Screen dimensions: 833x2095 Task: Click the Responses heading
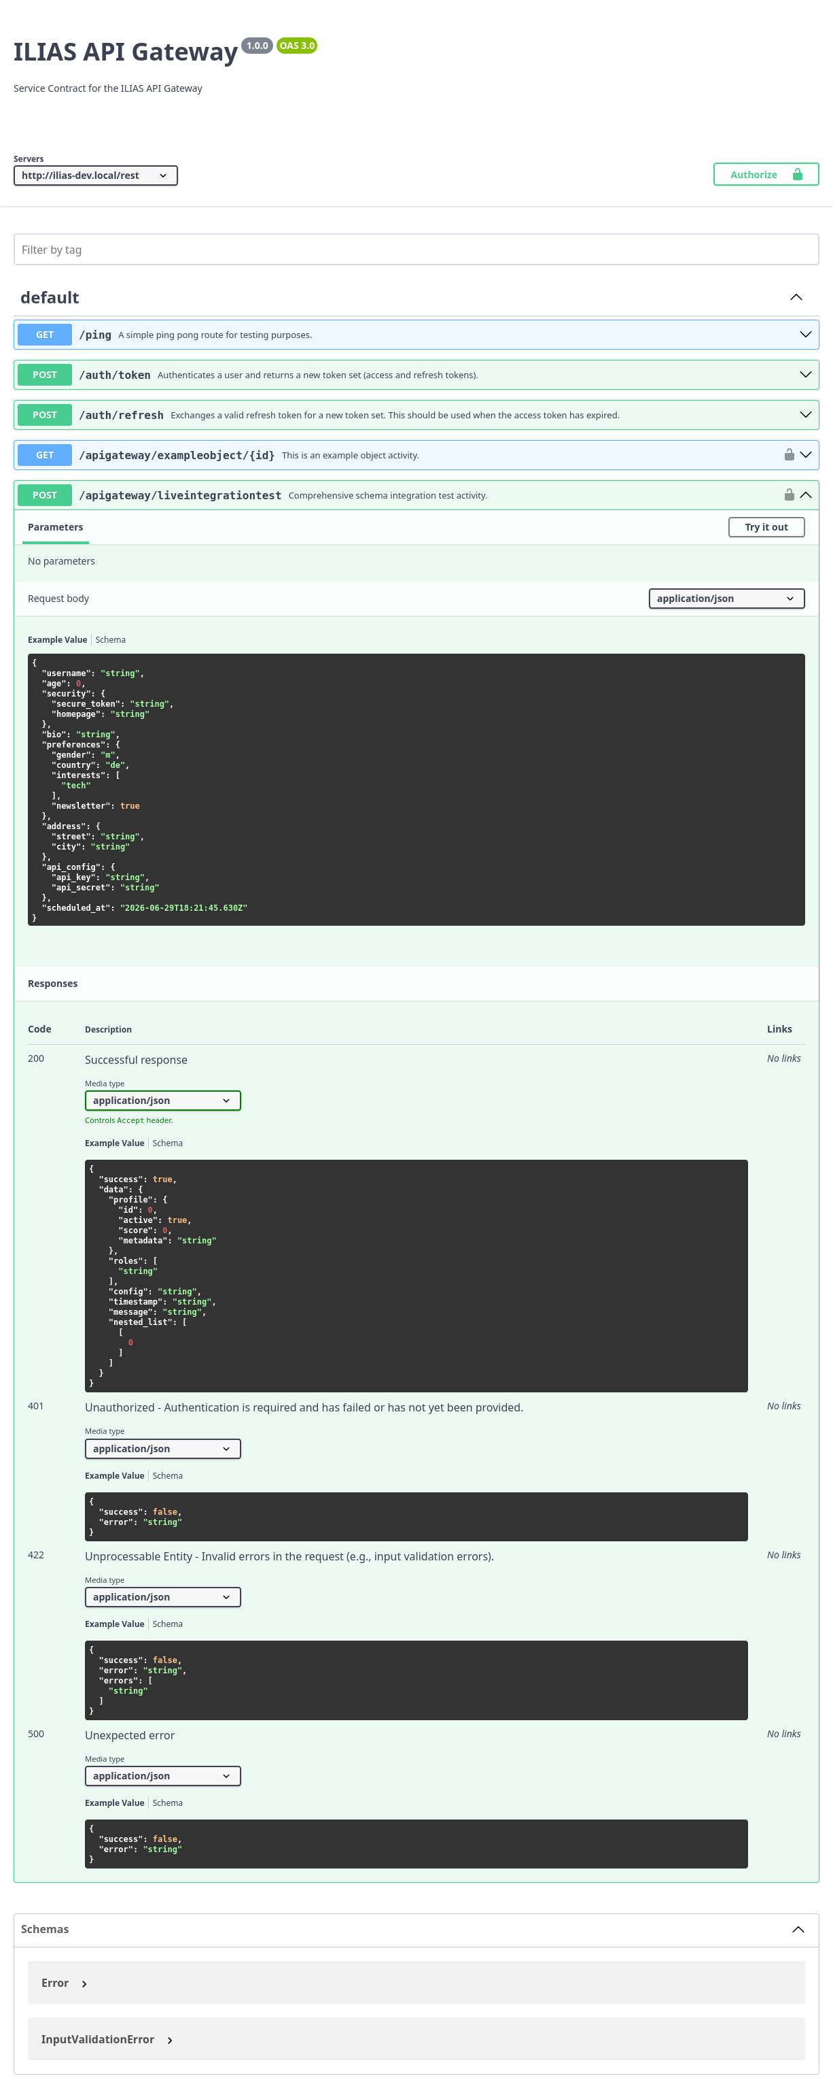coord(53,984)
